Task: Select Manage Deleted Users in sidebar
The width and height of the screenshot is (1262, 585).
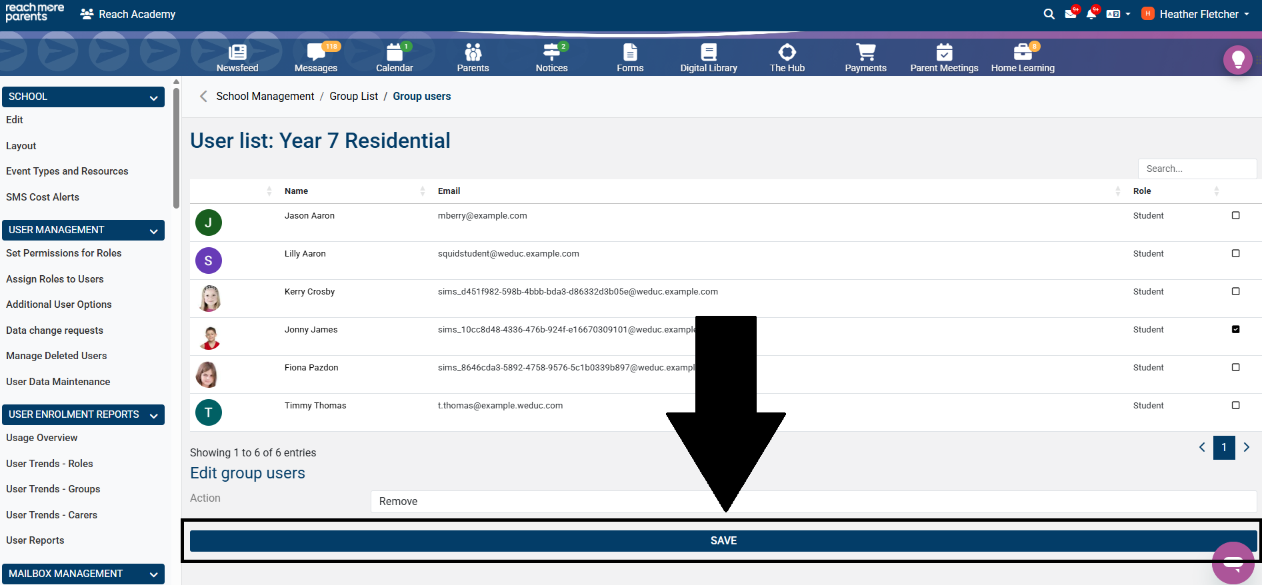Action: point(56,356)
